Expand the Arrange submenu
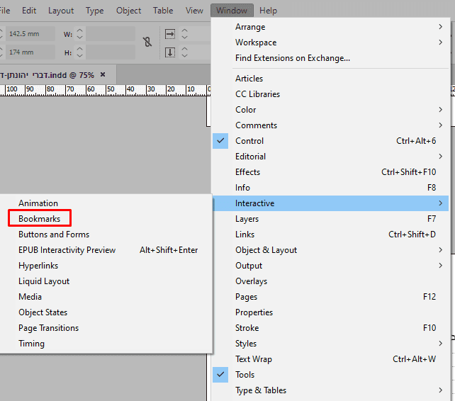The width and height of the screenshot is (455, 401). [x=330, y=27]
